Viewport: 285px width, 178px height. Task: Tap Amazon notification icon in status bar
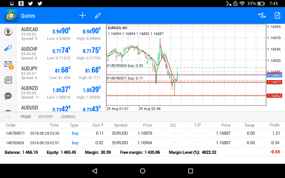tap(21, 4)
